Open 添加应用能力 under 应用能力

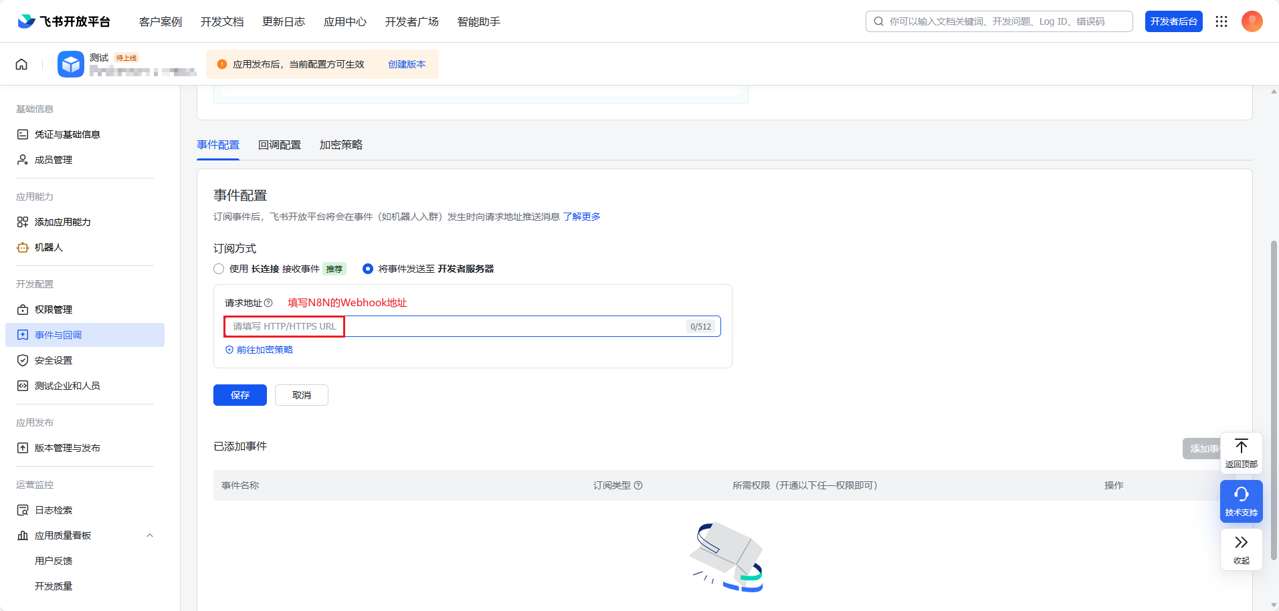point(64,221)
